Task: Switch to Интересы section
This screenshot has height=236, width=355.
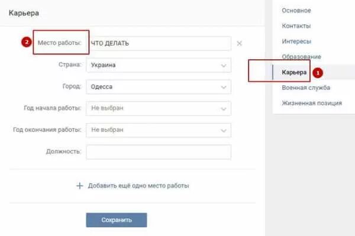Action: [x=296, y=41]
